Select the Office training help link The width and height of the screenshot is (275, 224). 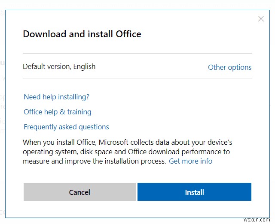(x=58, y=112)
